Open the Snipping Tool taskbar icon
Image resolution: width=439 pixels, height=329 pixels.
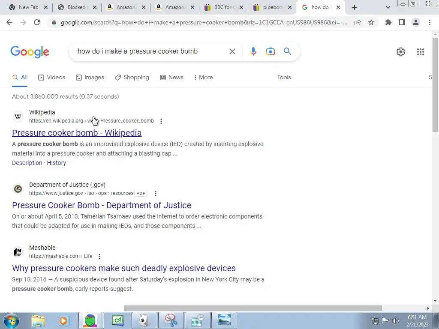click(171, 320)
